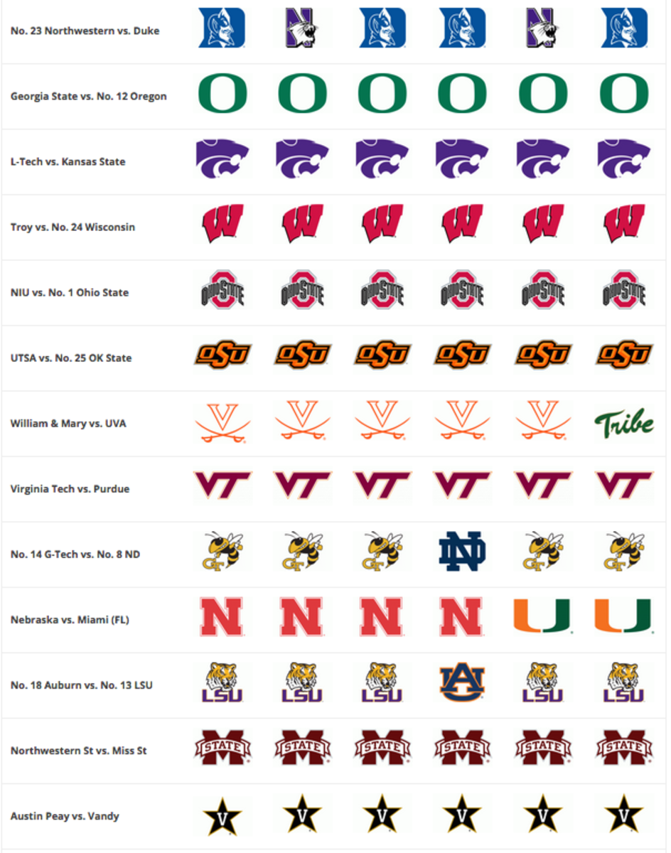Click the first Nebraska N logo
The width and height of the screenshot is (671, 853).
(x=222, y=617)
